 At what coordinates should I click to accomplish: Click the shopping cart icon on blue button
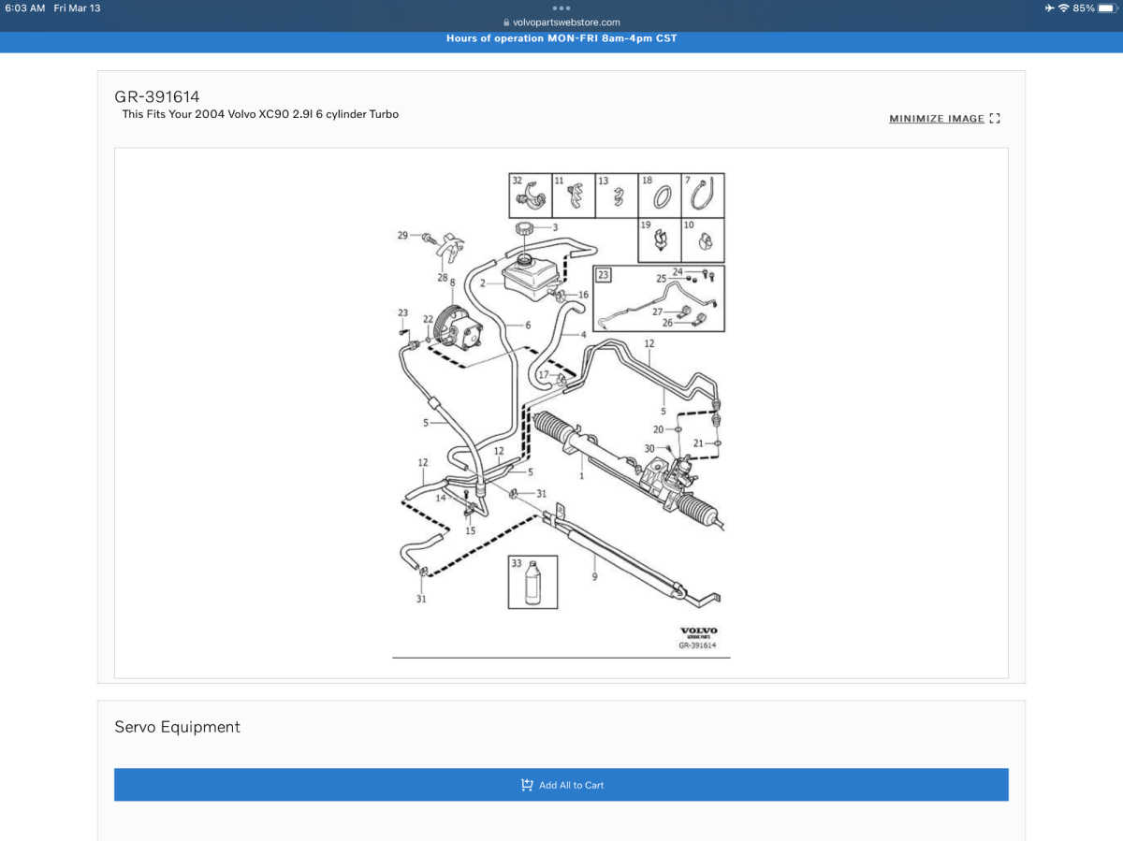coord(527,785)
